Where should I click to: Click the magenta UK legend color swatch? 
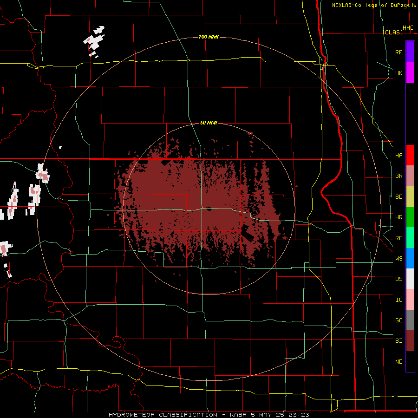pos(410,73)
